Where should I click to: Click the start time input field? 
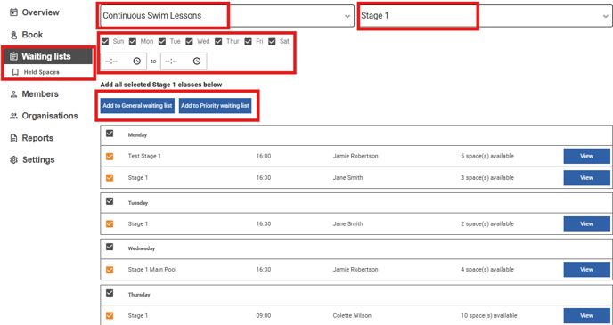(124, 61)
